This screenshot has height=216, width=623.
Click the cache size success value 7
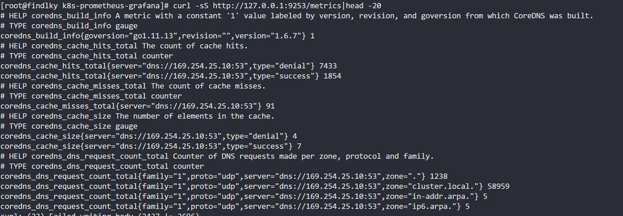tap(299, 146)
